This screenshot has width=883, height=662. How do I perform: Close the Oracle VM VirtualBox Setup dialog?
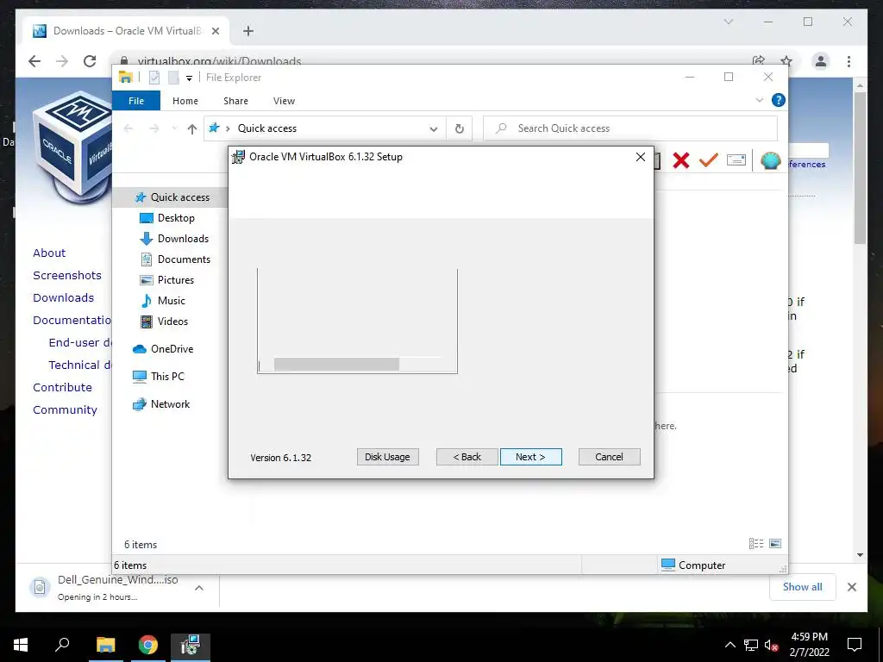point(641,157)
